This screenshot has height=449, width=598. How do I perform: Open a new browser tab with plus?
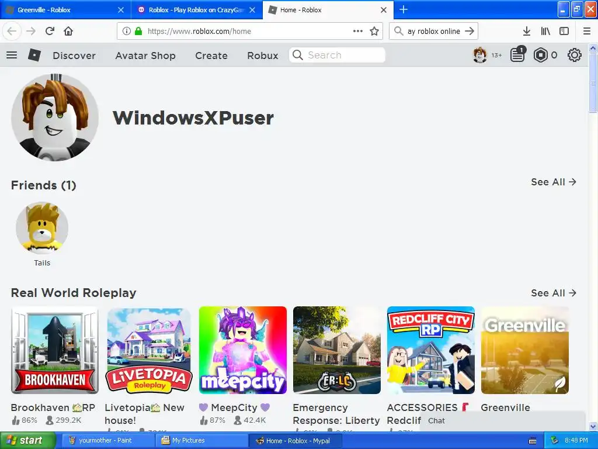pos(404,9)
